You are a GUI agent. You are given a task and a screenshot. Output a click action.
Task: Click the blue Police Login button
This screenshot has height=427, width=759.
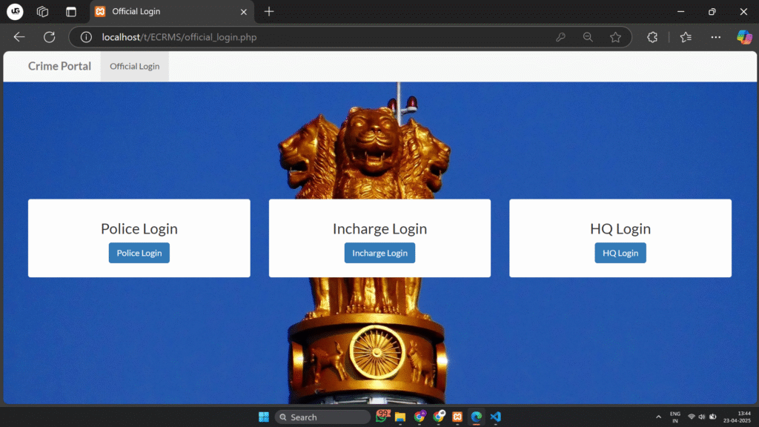139,253
